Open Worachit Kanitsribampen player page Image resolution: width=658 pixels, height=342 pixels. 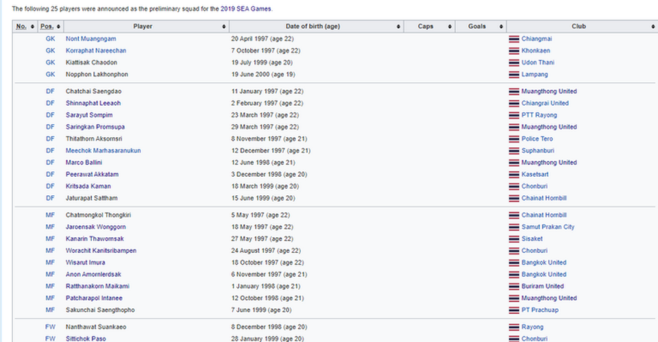point(101,251)
